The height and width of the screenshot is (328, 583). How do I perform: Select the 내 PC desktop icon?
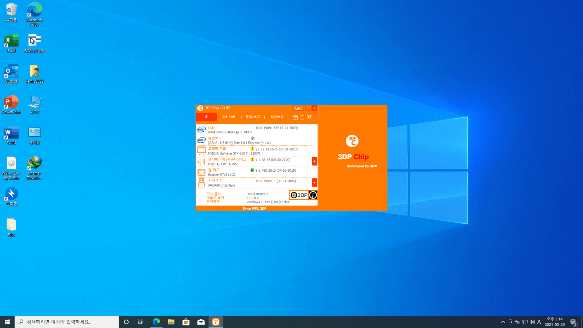35,105
